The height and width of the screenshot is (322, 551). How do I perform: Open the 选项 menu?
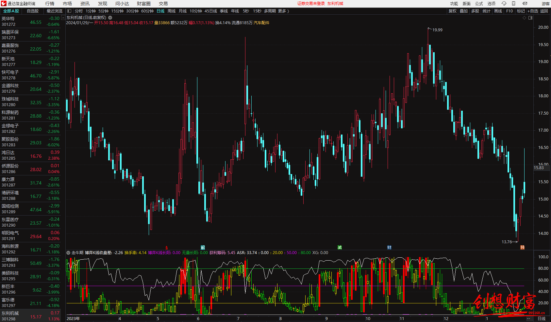[492, 4]
